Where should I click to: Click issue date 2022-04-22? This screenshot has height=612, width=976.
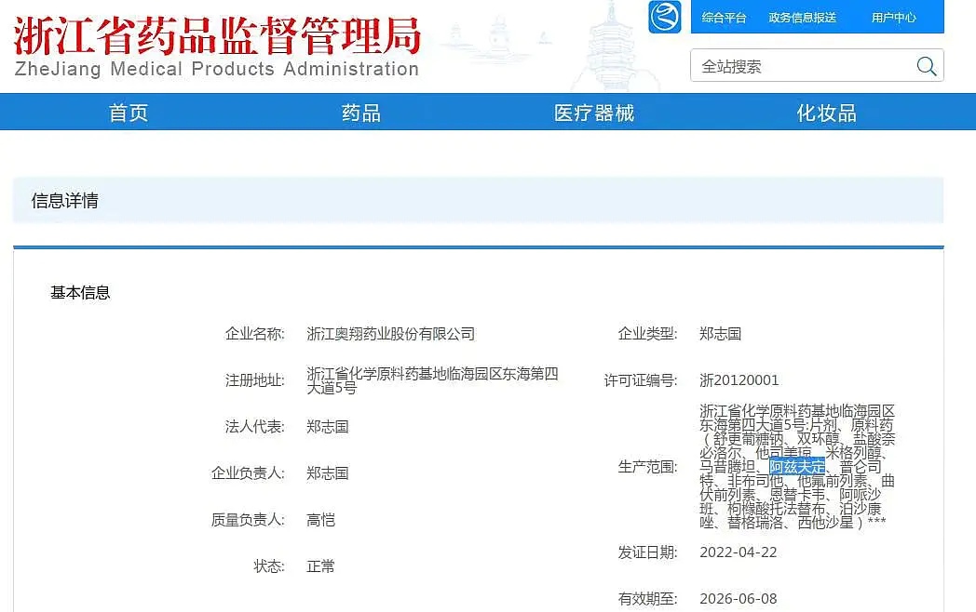[739, 552]
